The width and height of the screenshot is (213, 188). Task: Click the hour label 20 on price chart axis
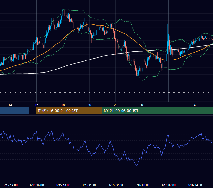point(89,105)
